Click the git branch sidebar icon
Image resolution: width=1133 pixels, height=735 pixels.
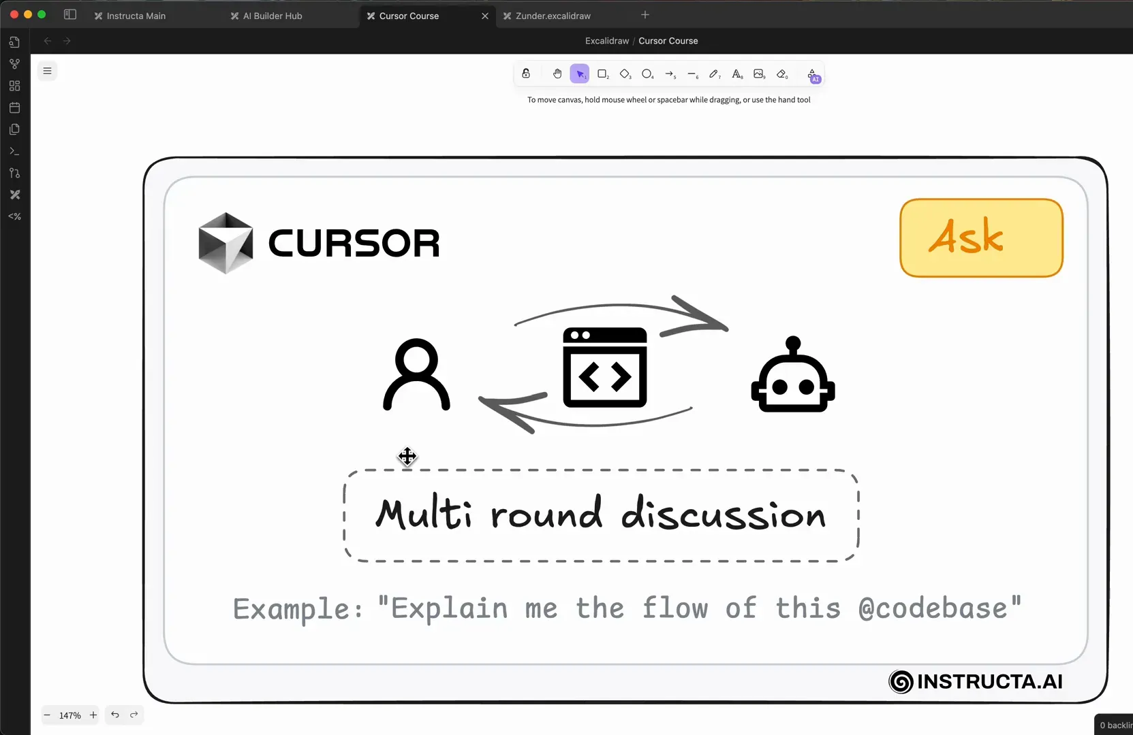click(x=14, y=173)
